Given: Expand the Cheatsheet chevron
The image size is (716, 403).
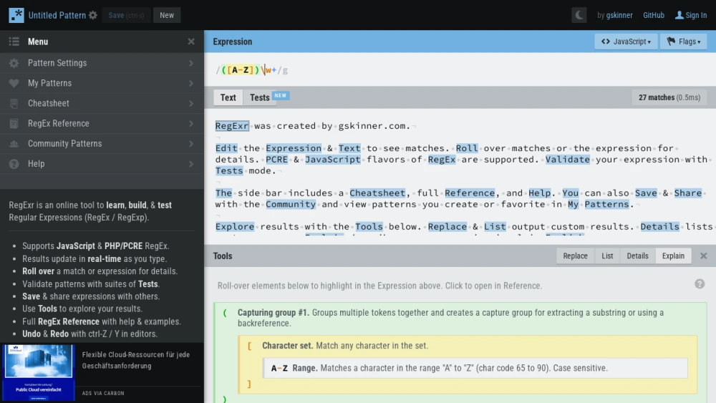Looking at the screenshot, I should [191, 103].
